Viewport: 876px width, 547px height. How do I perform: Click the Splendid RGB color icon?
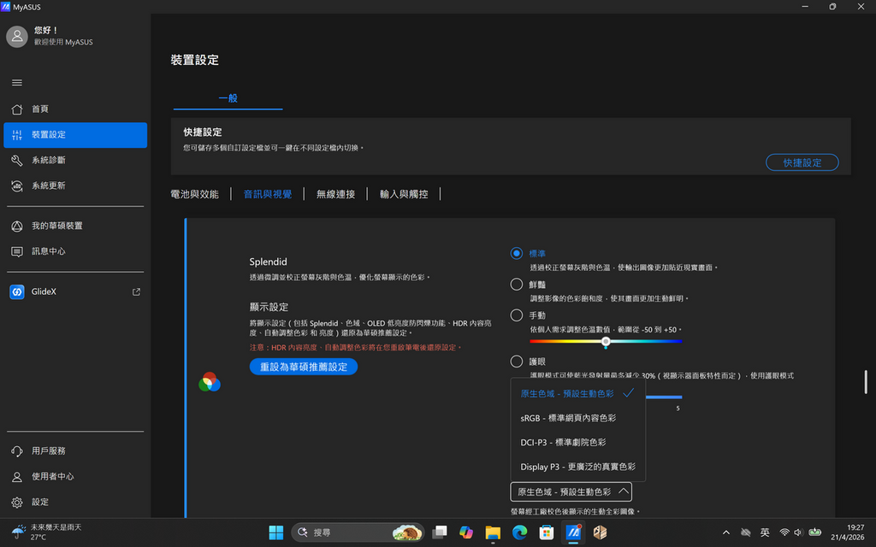click(210, 382)
